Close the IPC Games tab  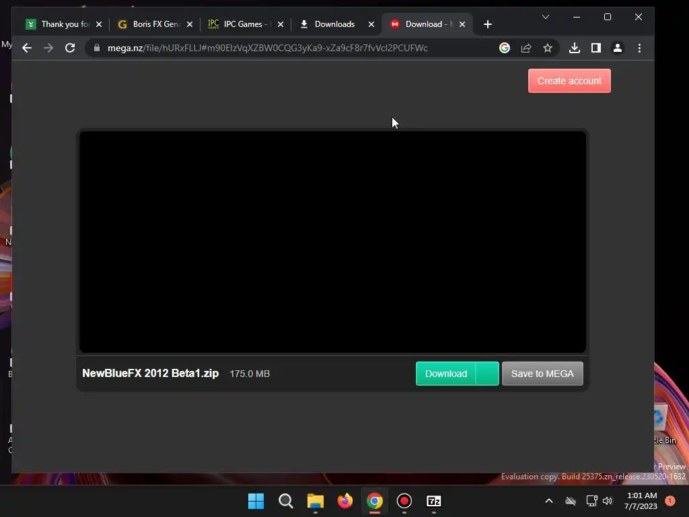pos(281,24)
